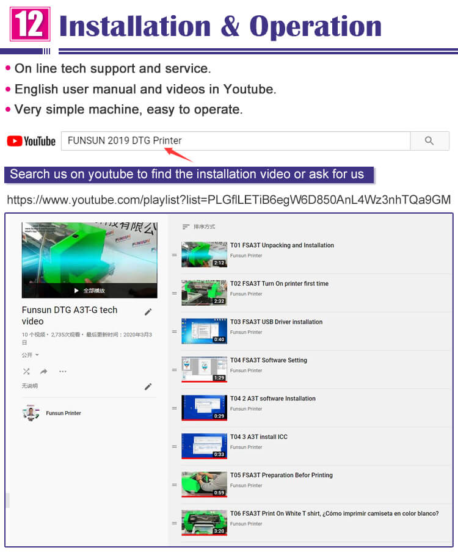458x553 pixels.
Task: Grab reorder handle for T04 Software Setting row
Action: click(x=174, y=370)
